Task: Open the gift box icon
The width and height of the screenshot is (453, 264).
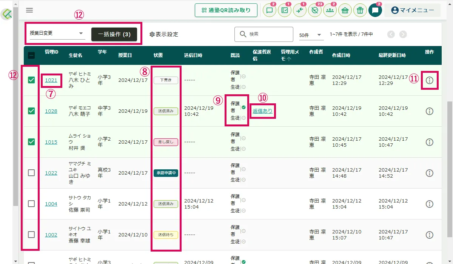Action: tap(360, 11)
